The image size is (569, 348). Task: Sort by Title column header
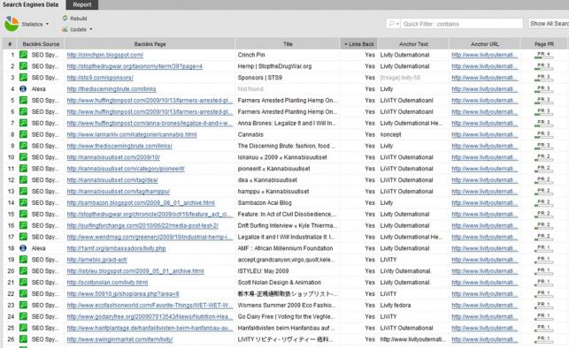click(x=288, y=44)
